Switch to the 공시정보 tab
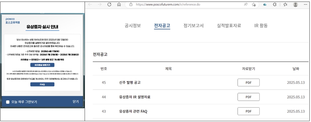 point(133,26)
